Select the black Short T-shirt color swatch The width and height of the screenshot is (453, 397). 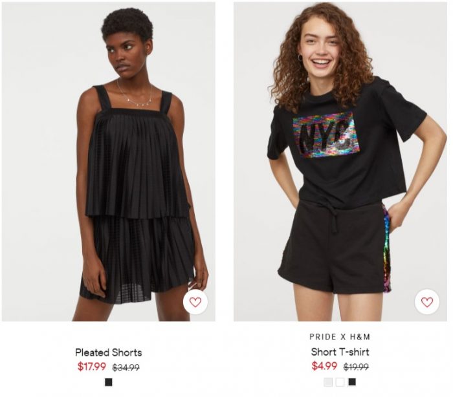(x=352, y=382)
